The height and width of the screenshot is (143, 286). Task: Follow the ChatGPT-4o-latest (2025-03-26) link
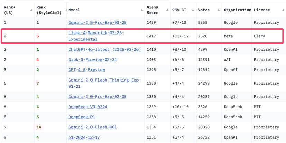coord(104,49)
